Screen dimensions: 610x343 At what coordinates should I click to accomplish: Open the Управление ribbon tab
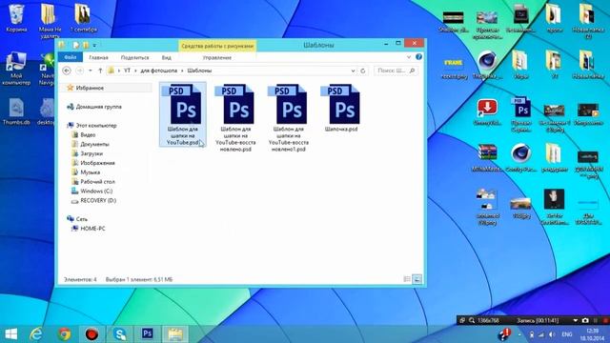pos(216,57)
